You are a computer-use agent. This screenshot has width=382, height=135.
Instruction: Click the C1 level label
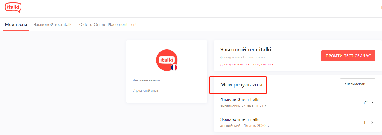coord(366,103)
